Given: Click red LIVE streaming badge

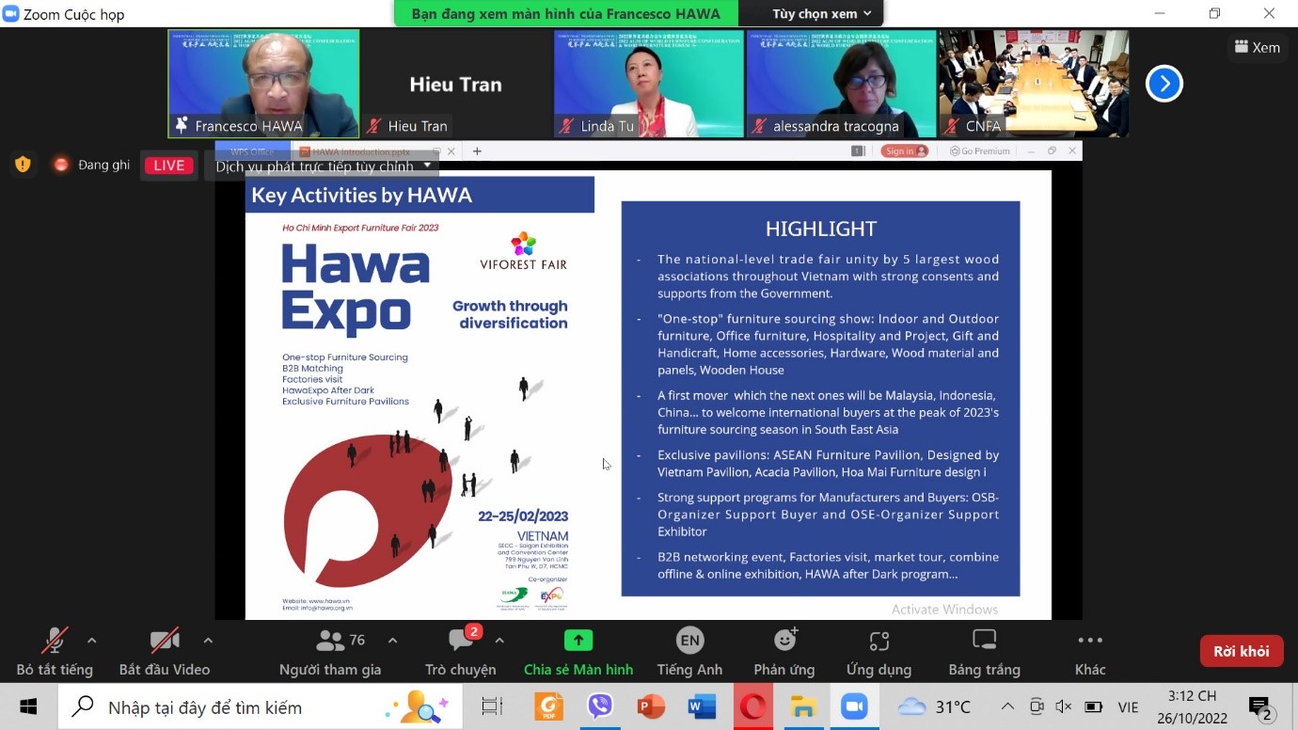Looking at the screenshot, I should point(168,166).
